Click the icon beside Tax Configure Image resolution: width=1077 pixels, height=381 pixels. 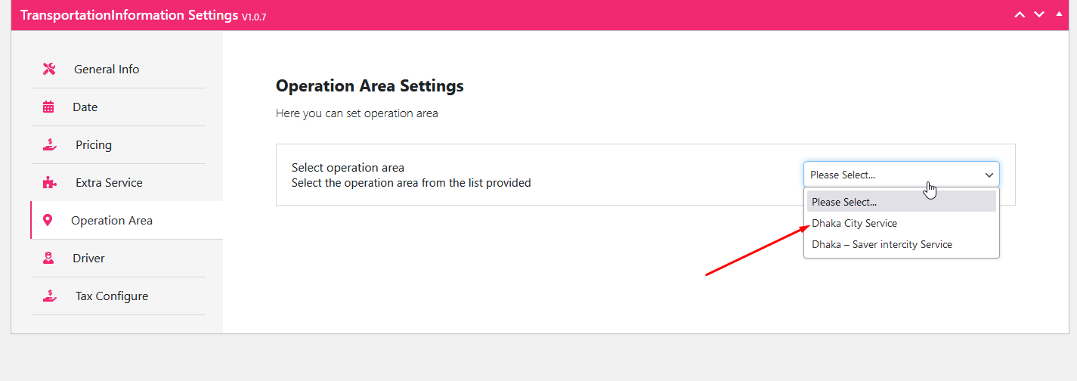click(49, 296)
